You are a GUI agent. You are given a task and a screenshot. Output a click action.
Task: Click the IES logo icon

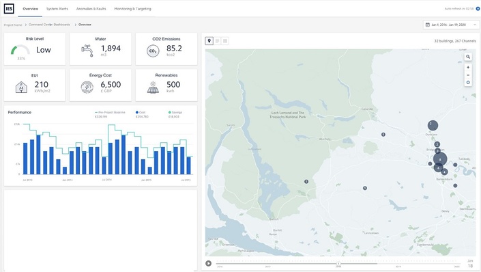click(9, 9)
